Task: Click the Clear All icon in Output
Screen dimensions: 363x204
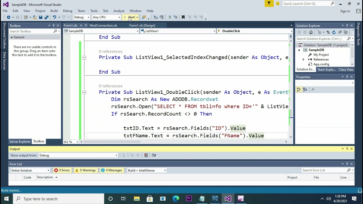Action: [x=146, y=155]
